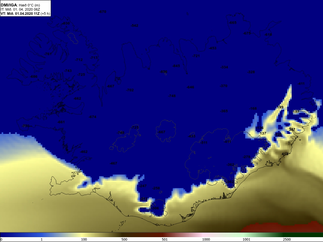Click the positive map value 418
This screenshot has height=242, width=323.
[285, 154]
